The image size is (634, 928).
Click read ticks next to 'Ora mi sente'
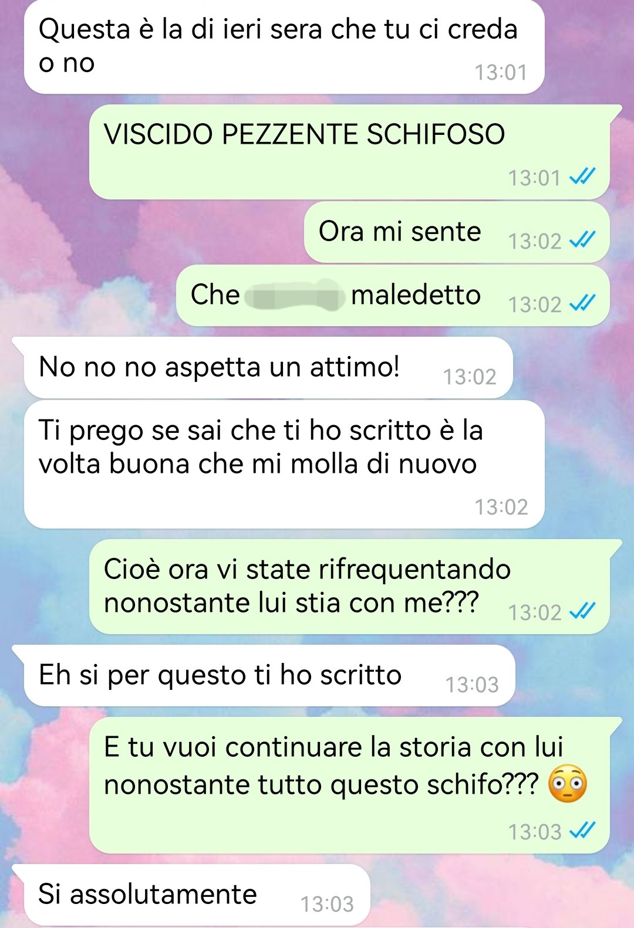tap(583, 240)
